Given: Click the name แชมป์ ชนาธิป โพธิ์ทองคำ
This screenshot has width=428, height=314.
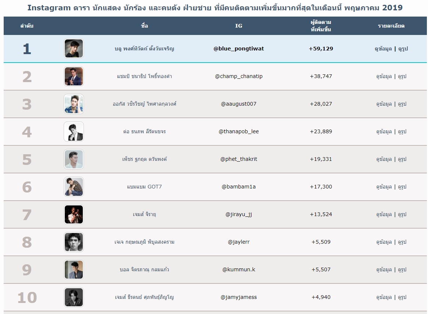Looking at the screenshot, I should pos(144,76).
